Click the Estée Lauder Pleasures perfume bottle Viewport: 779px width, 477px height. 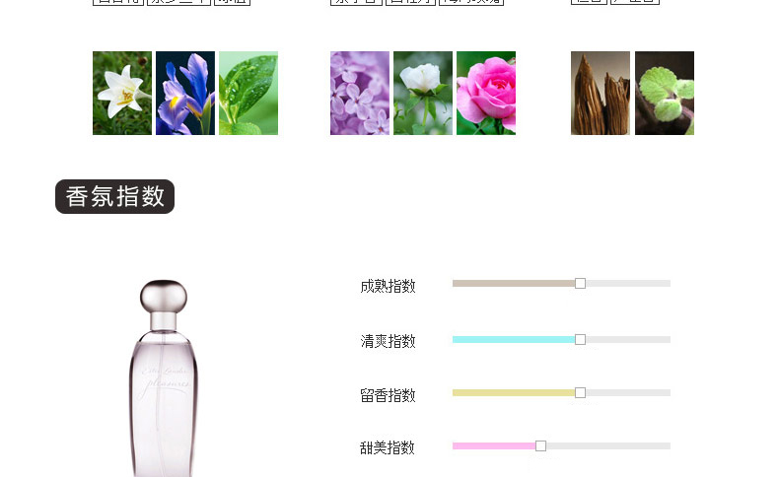[x=164, y=378]
